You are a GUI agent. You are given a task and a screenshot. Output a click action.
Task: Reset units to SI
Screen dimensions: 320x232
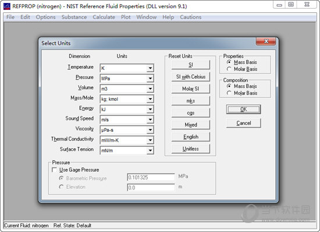[x=191, y=65]
